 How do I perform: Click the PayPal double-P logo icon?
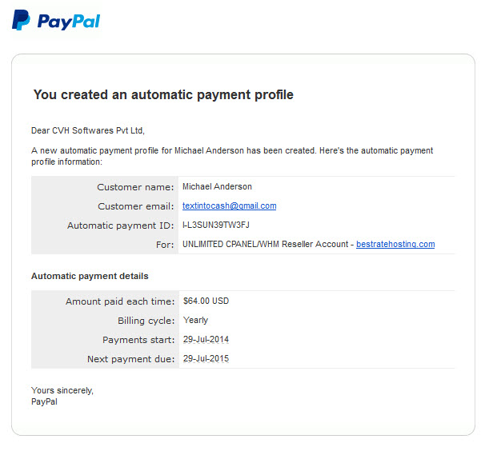coord(21,20)
